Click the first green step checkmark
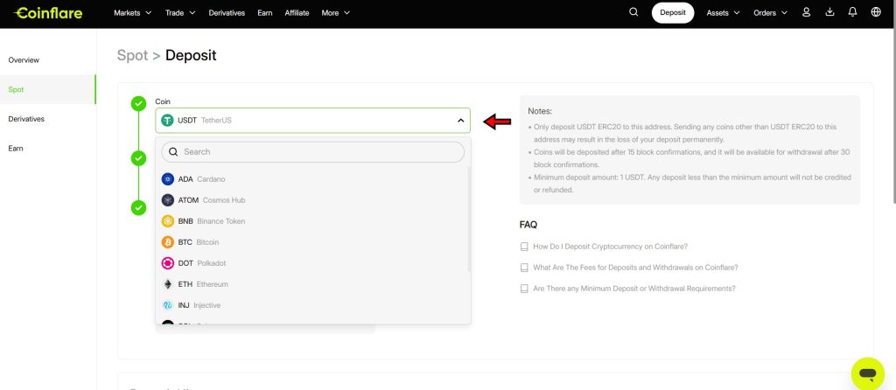 [x=138, y=104]
